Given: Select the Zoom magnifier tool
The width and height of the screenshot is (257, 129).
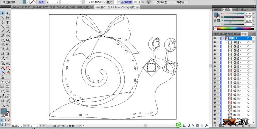Looking at the screenshot, I should (8, 105).
